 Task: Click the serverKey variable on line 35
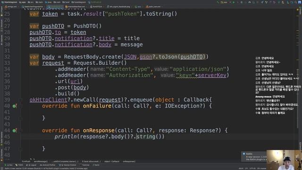click(x=212, y=75)
